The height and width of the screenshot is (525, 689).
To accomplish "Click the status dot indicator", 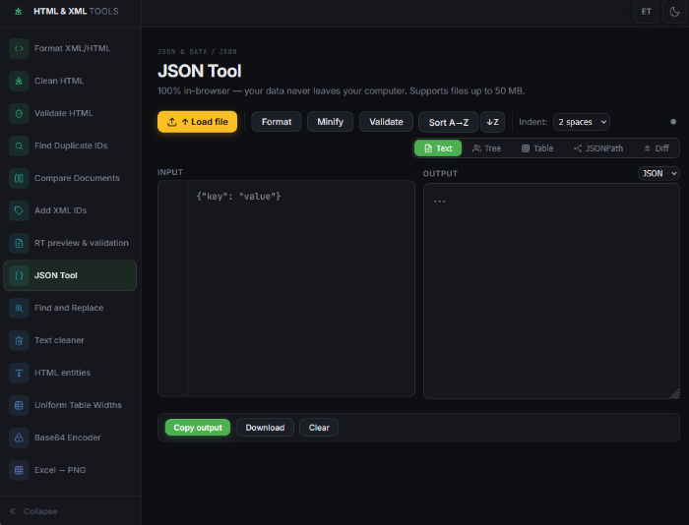I will click(x=673, y=122).
